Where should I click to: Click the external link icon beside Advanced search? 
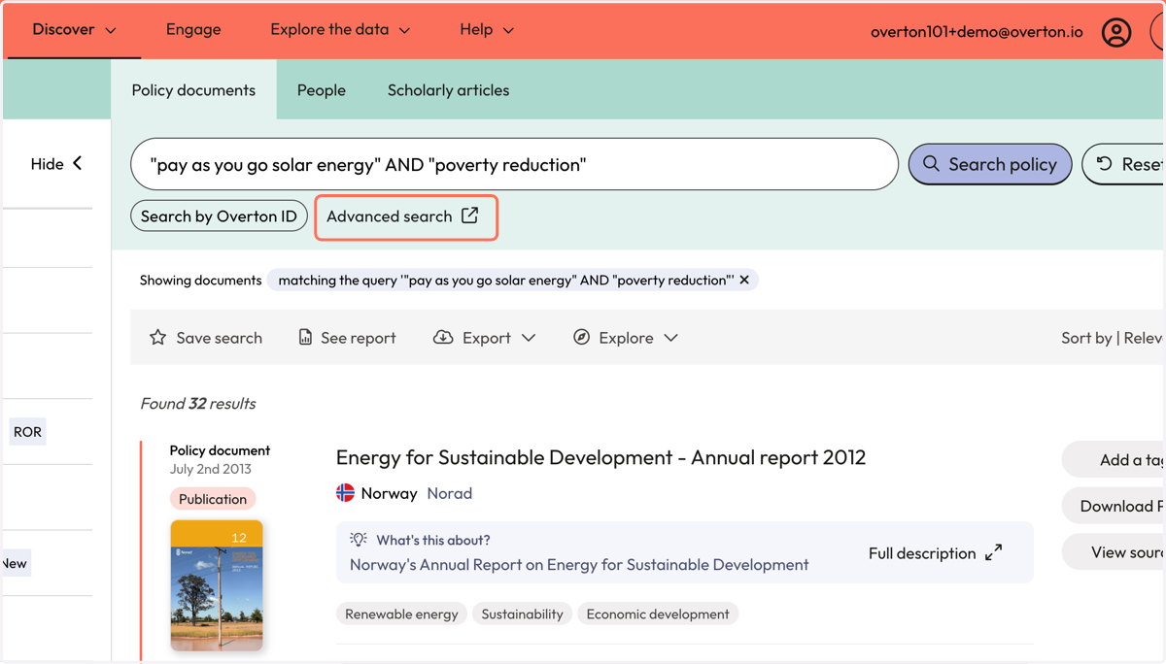(x=470, y=216)
